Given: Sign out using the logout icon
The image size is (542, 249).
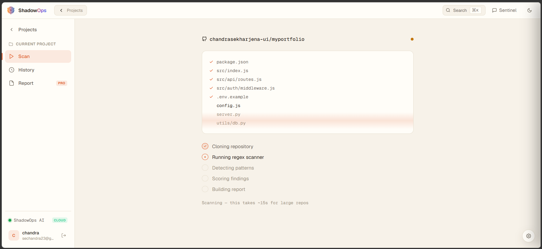Looking at the screenshot, I should pyautogui.click(x=64, y=235).
